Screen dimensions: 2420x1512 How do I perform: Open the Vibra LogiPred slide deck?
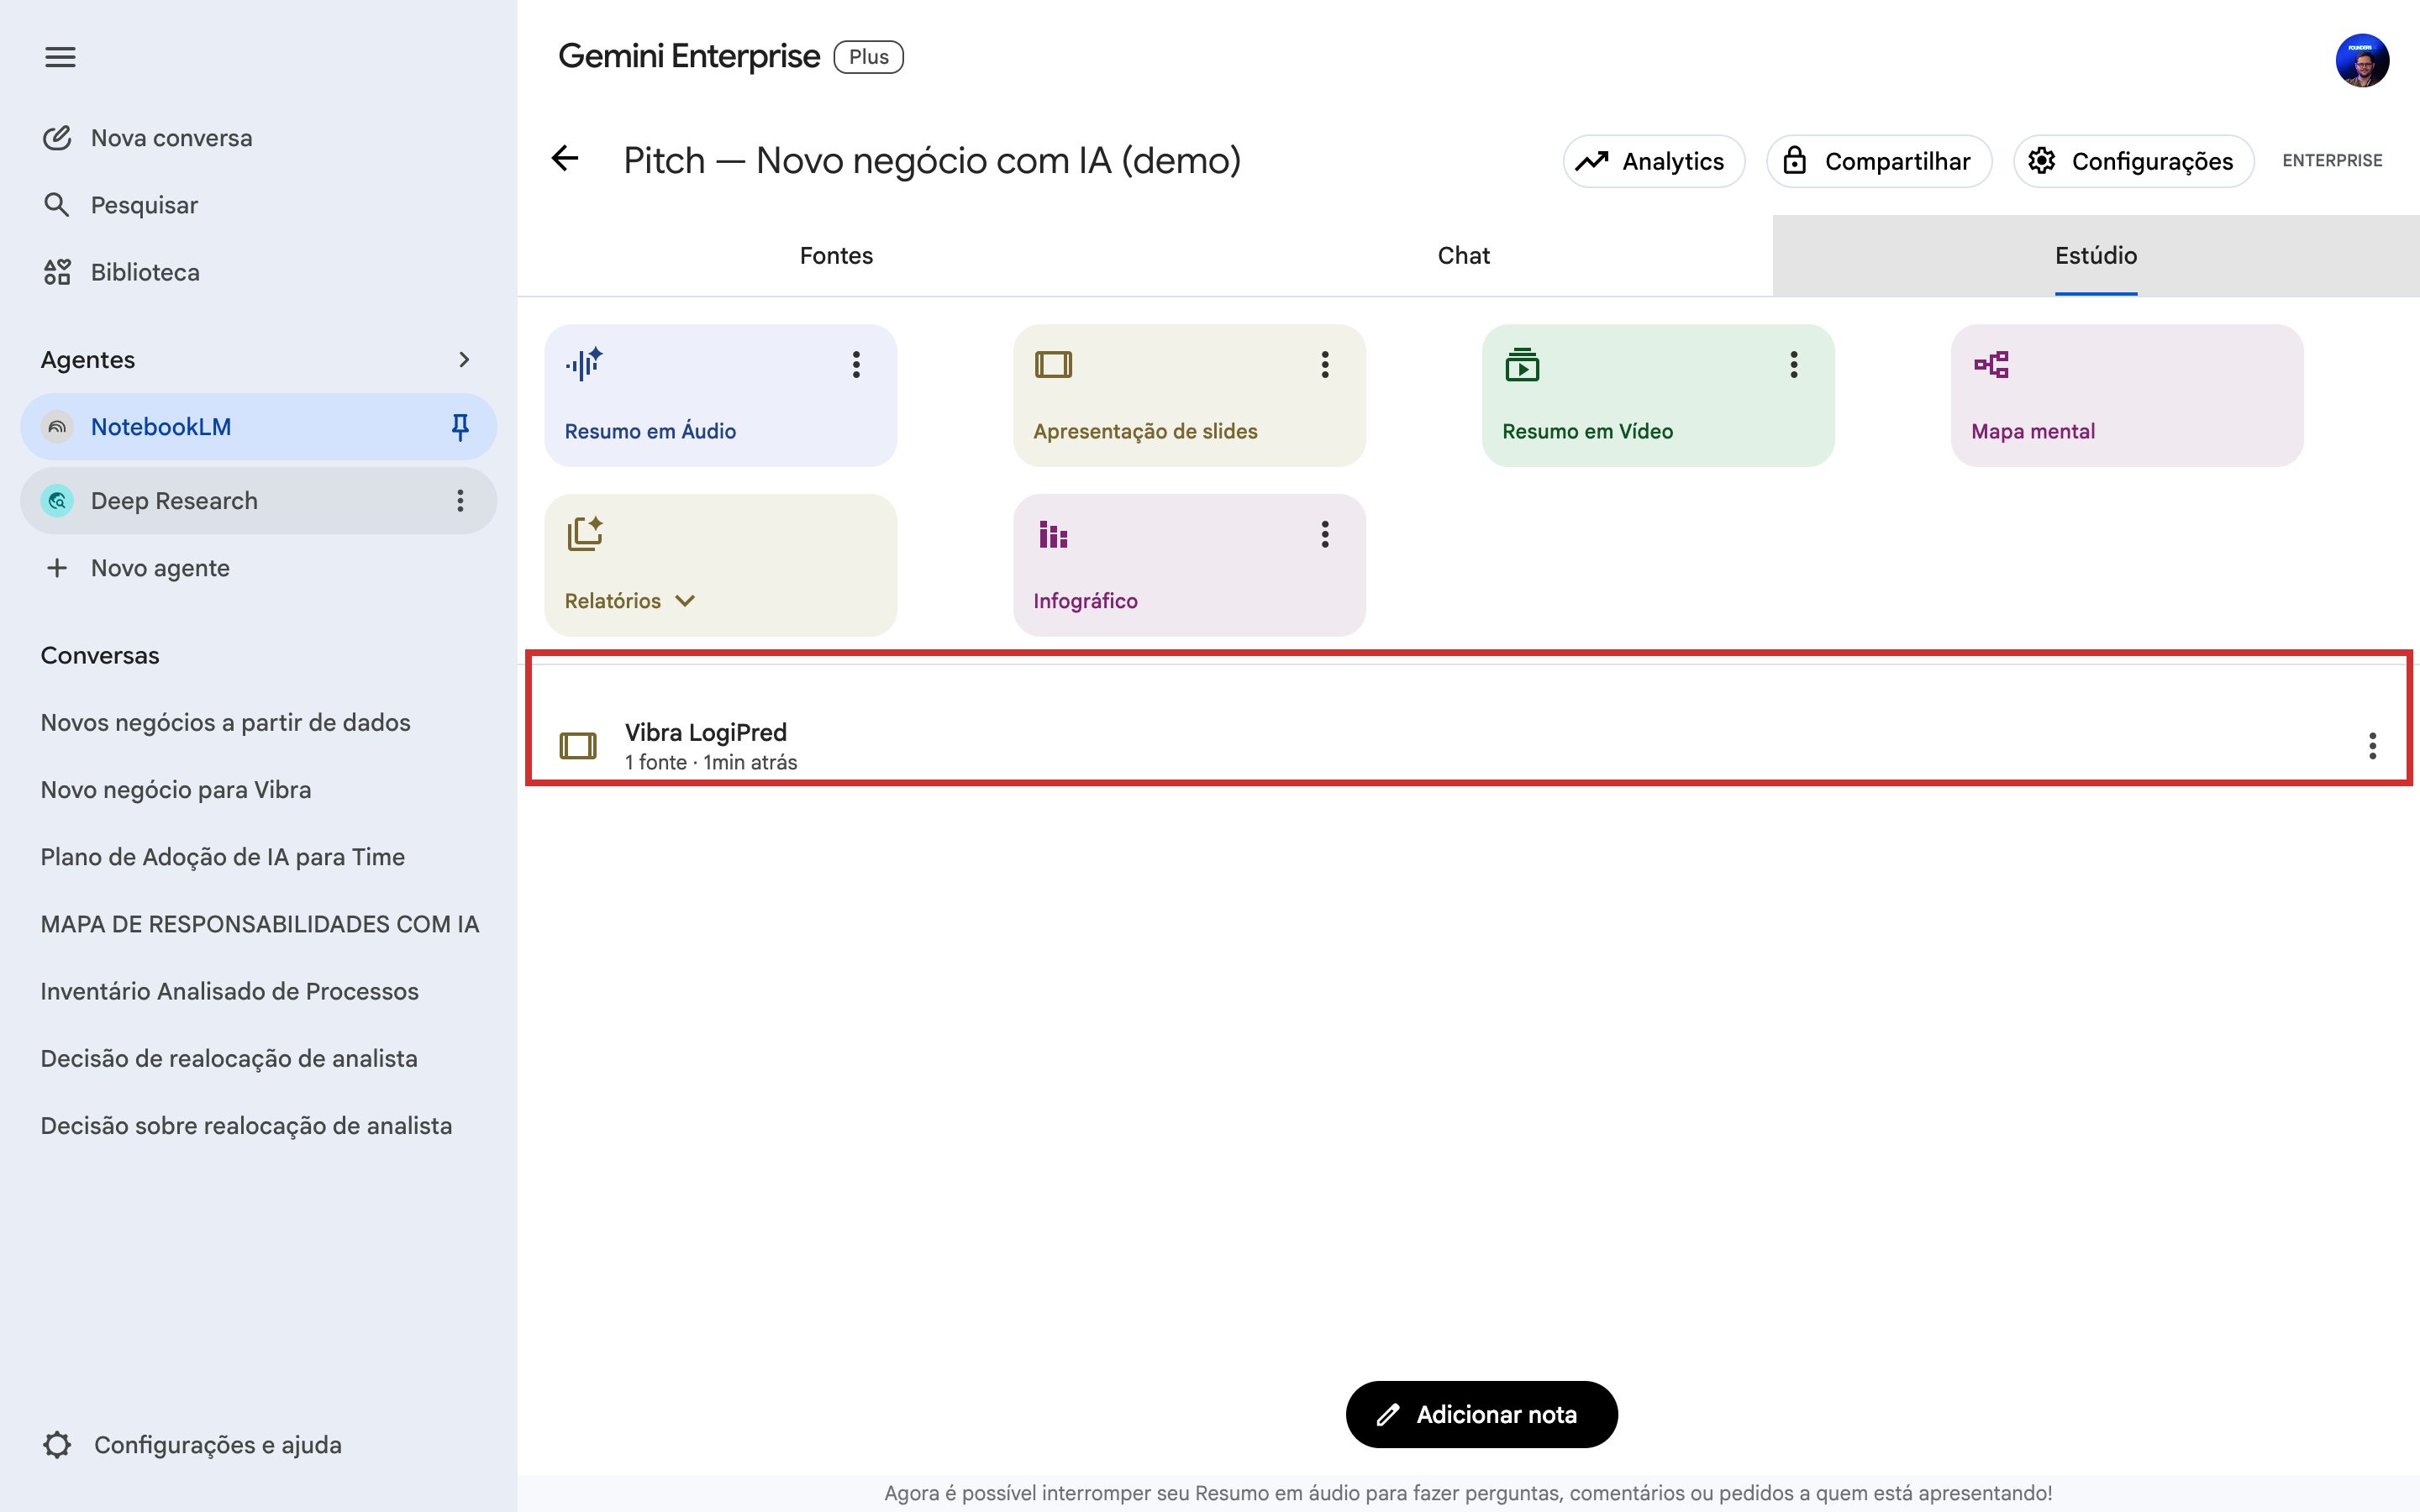tap(1468, 746)
